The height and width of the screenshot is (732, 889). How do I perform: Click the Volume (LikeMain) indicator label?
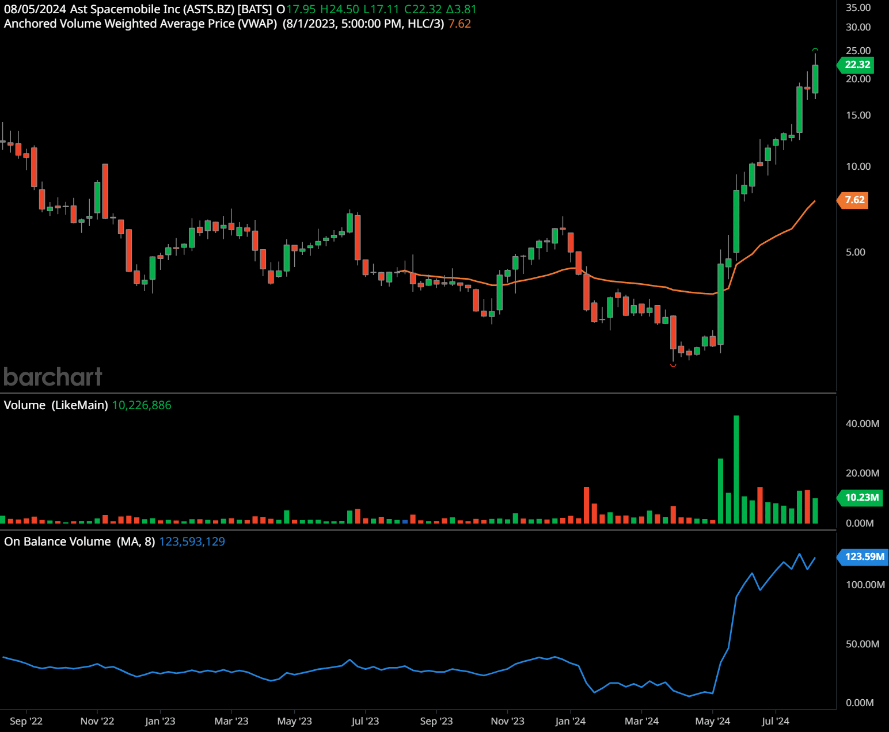coord(56,405)
